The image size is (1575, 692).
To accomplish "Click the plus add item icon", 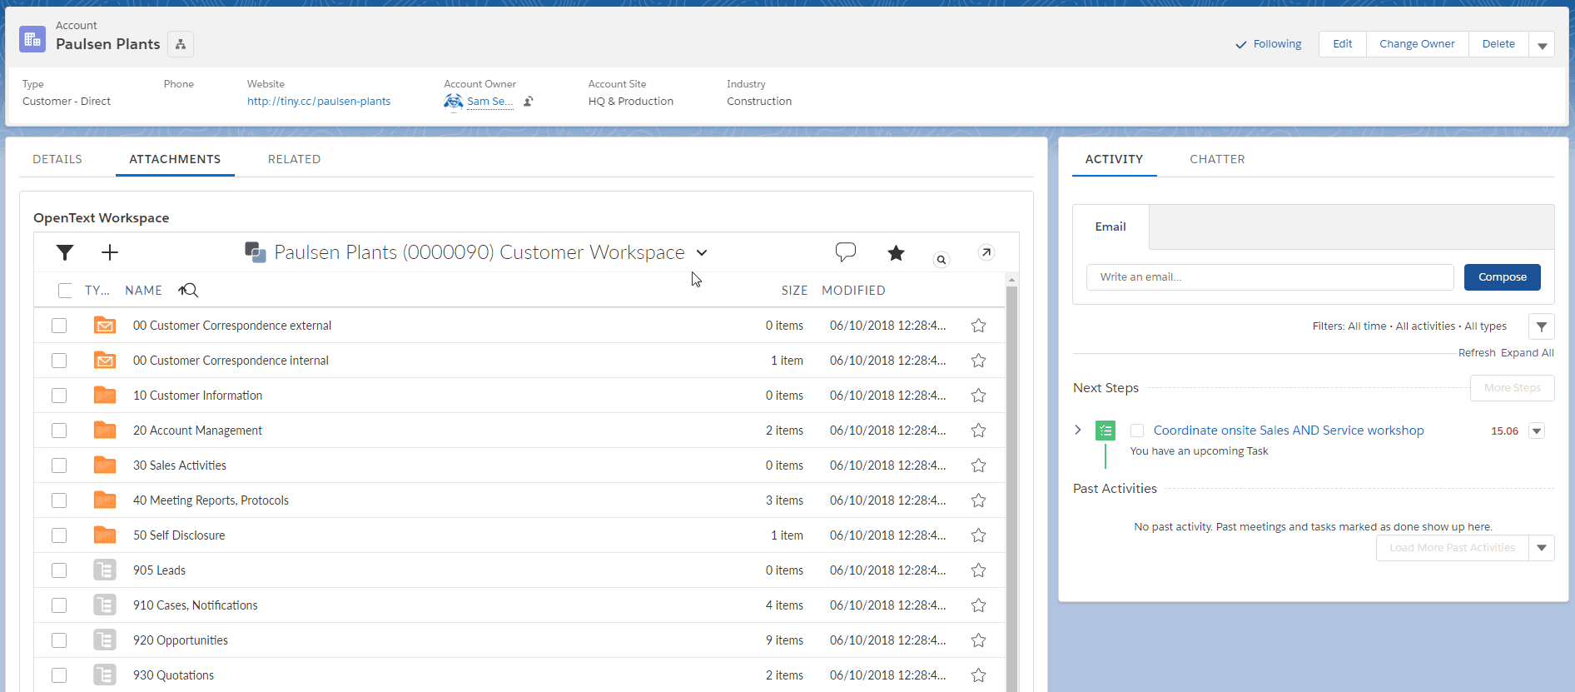I will (110, 252).
